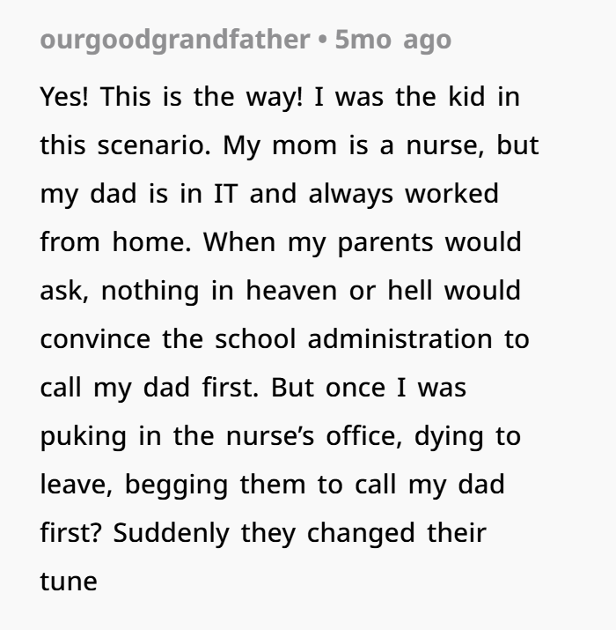Click the word 'administration' in the comment

click(x=400, y=339)
